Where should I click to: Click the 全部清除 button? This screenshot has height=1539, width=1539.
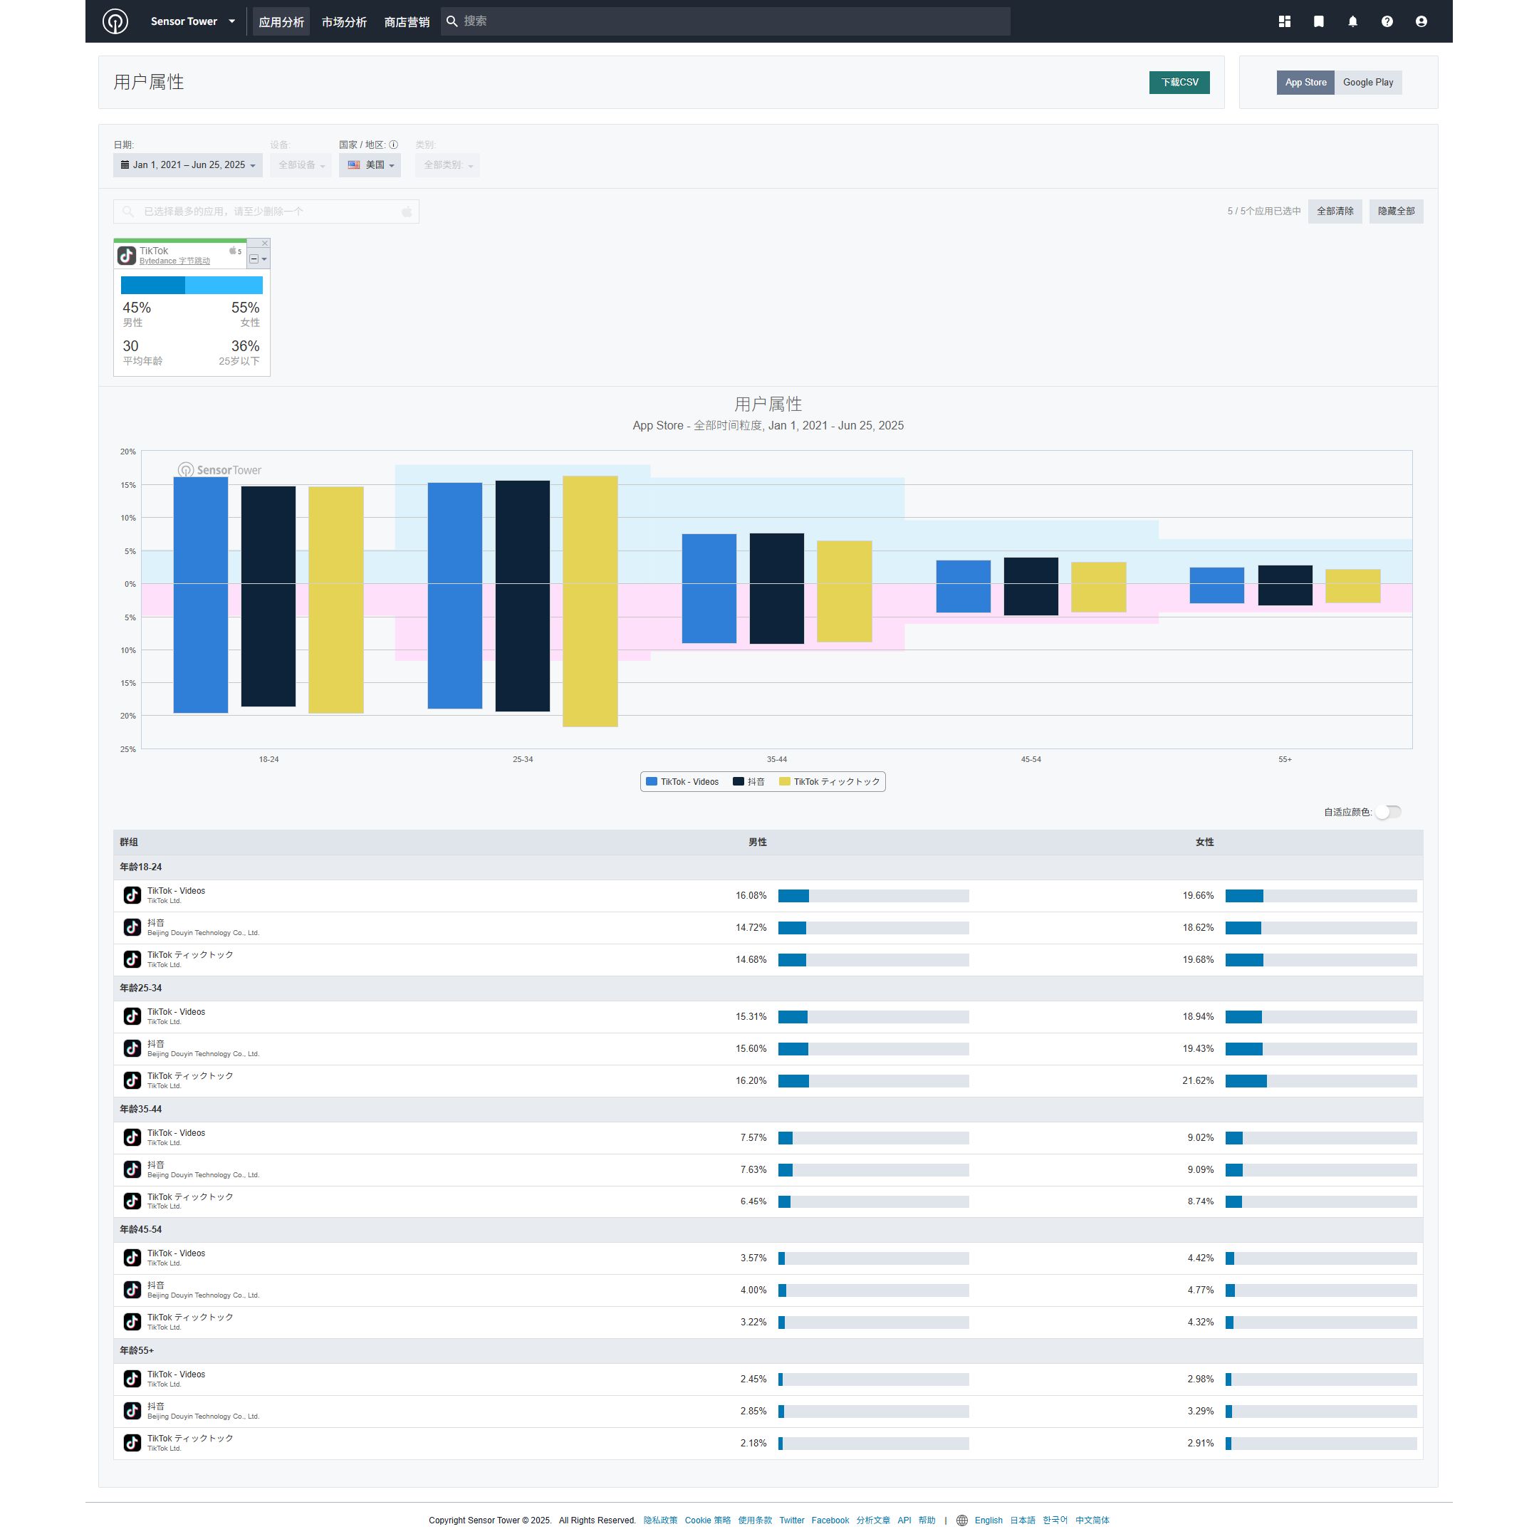(x=1335, y=211)
